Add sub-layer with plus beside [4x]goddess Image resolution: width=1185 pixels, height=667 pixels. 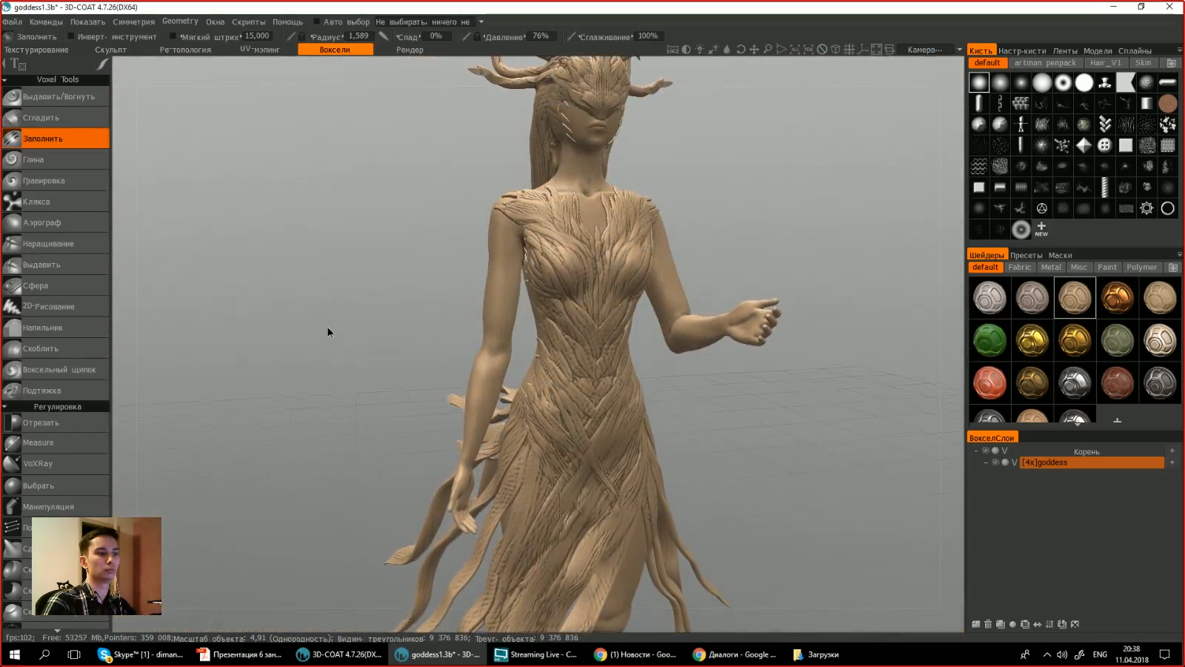1172,462
